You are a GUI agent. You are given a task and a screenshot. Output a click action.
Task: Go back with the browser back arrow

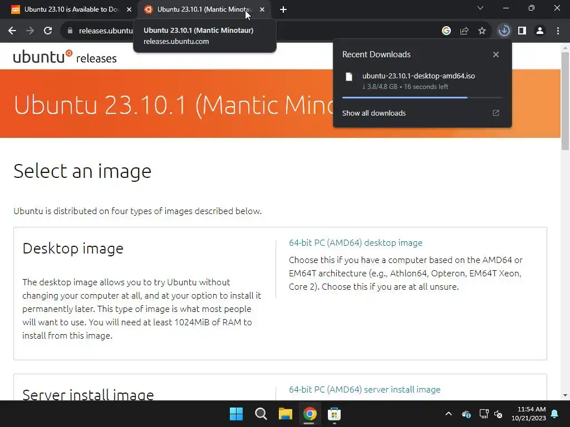coord(12,31)
